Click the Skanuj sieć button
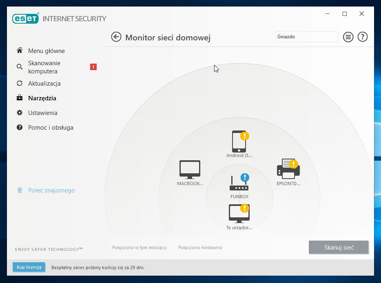This screenshot has width=381, height=283. pos(339,247)
